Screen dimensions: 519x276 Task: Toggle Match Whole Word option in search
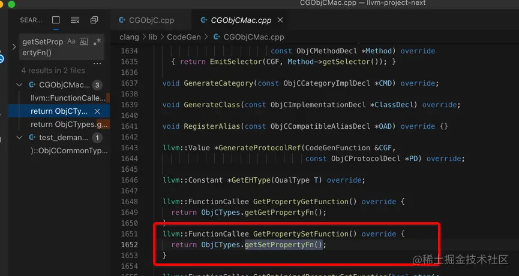[84, 41]
